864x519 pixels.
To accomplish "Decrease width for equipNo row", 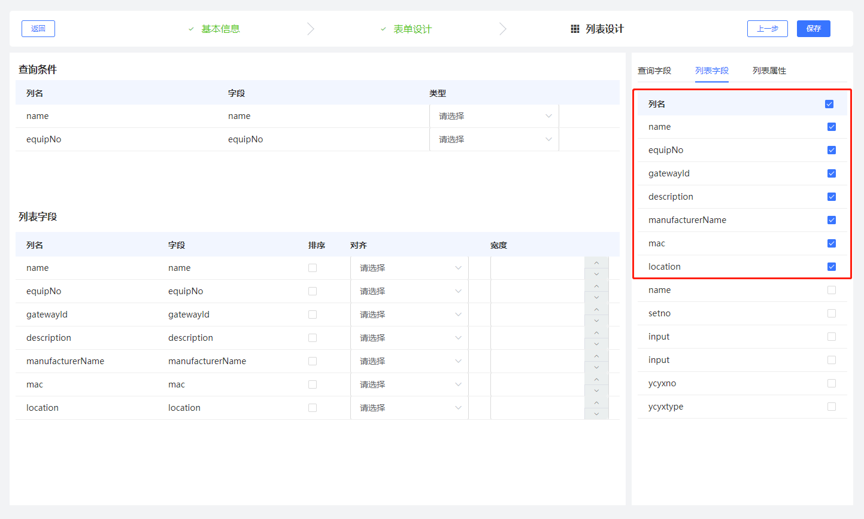I will [596, 297].
